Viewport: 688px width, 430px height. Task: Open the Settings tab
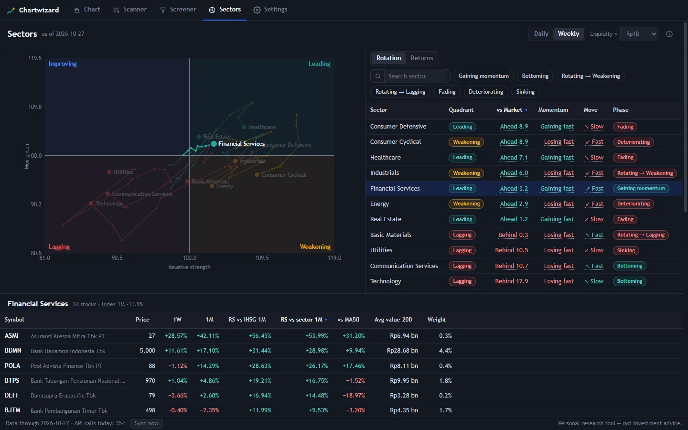270,10
